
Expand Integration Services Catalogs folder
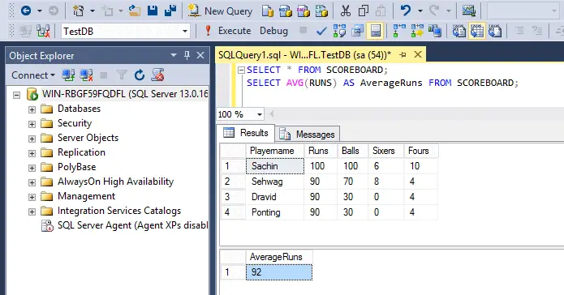pos(32,212)
